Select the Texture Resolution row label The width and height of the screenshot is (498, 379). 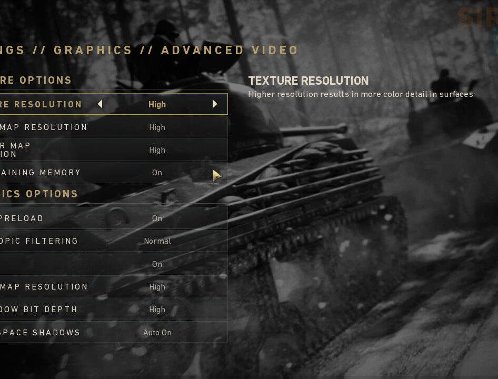[41, 104]
